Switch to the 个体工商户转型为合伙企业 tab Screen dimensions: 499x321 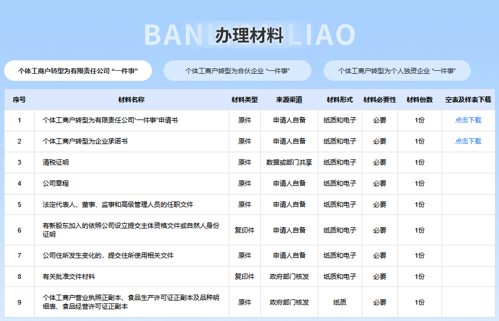pos(237,71)
